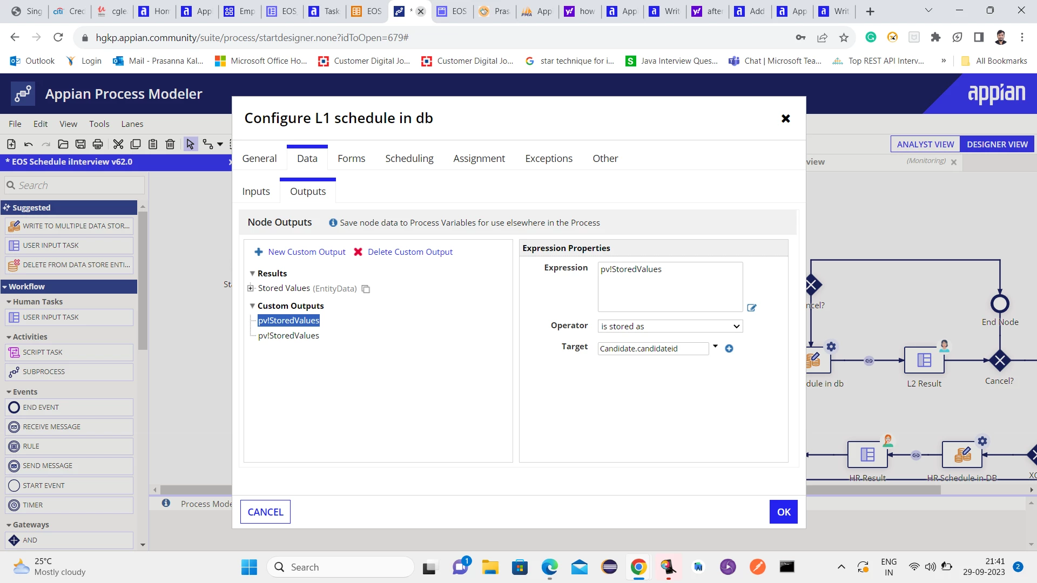Open the File menu
The height and width of the screenshot is (583, 1037).
[x=15, y=124]
